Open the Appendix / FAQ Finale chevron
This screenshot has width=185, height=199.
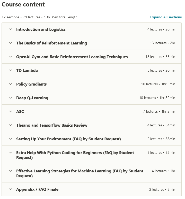point(11,189)
